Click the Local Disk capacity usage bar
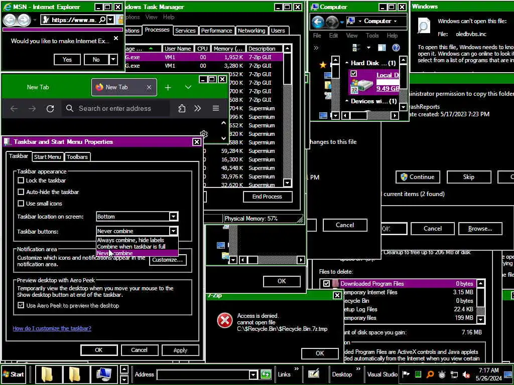514x385 pixels. point(387,82)
